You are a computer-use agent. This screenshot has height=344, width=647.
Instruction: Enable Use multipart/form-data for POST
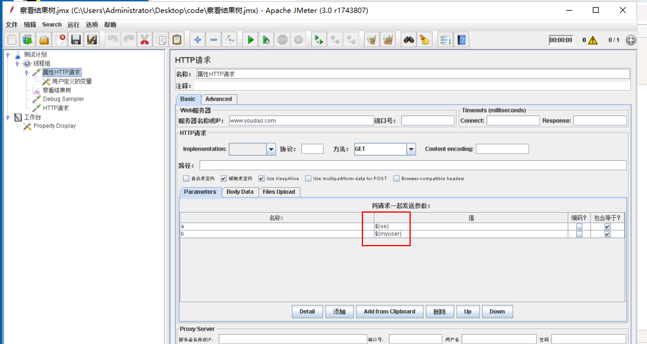tap(308, 178)
